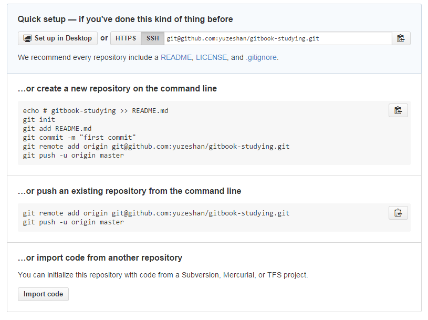Click the 'Quick setup' heading
This screenshot has height=320, width=428.
pos(125,19)
